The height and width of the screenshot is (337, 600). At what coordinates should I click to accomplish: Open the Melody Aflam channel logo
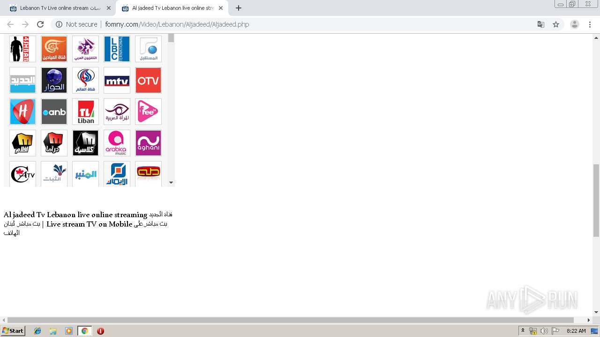click(x=22, y=143)
